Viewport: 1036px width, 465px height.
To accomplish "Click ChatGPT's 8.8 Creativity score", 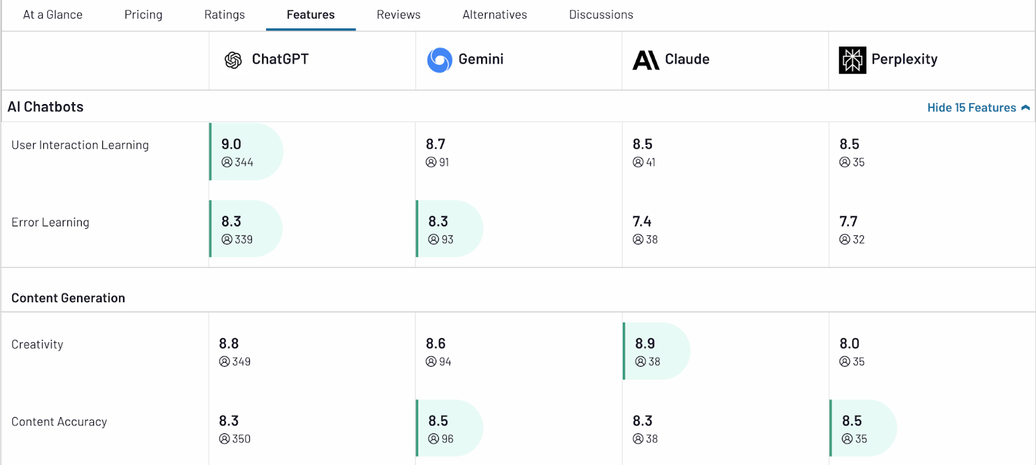I will coord(229,343).
